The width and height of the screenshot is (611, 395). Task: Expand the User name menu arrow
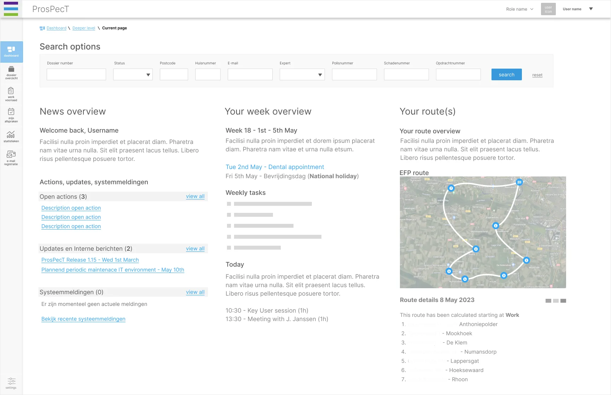pos(591,9)
